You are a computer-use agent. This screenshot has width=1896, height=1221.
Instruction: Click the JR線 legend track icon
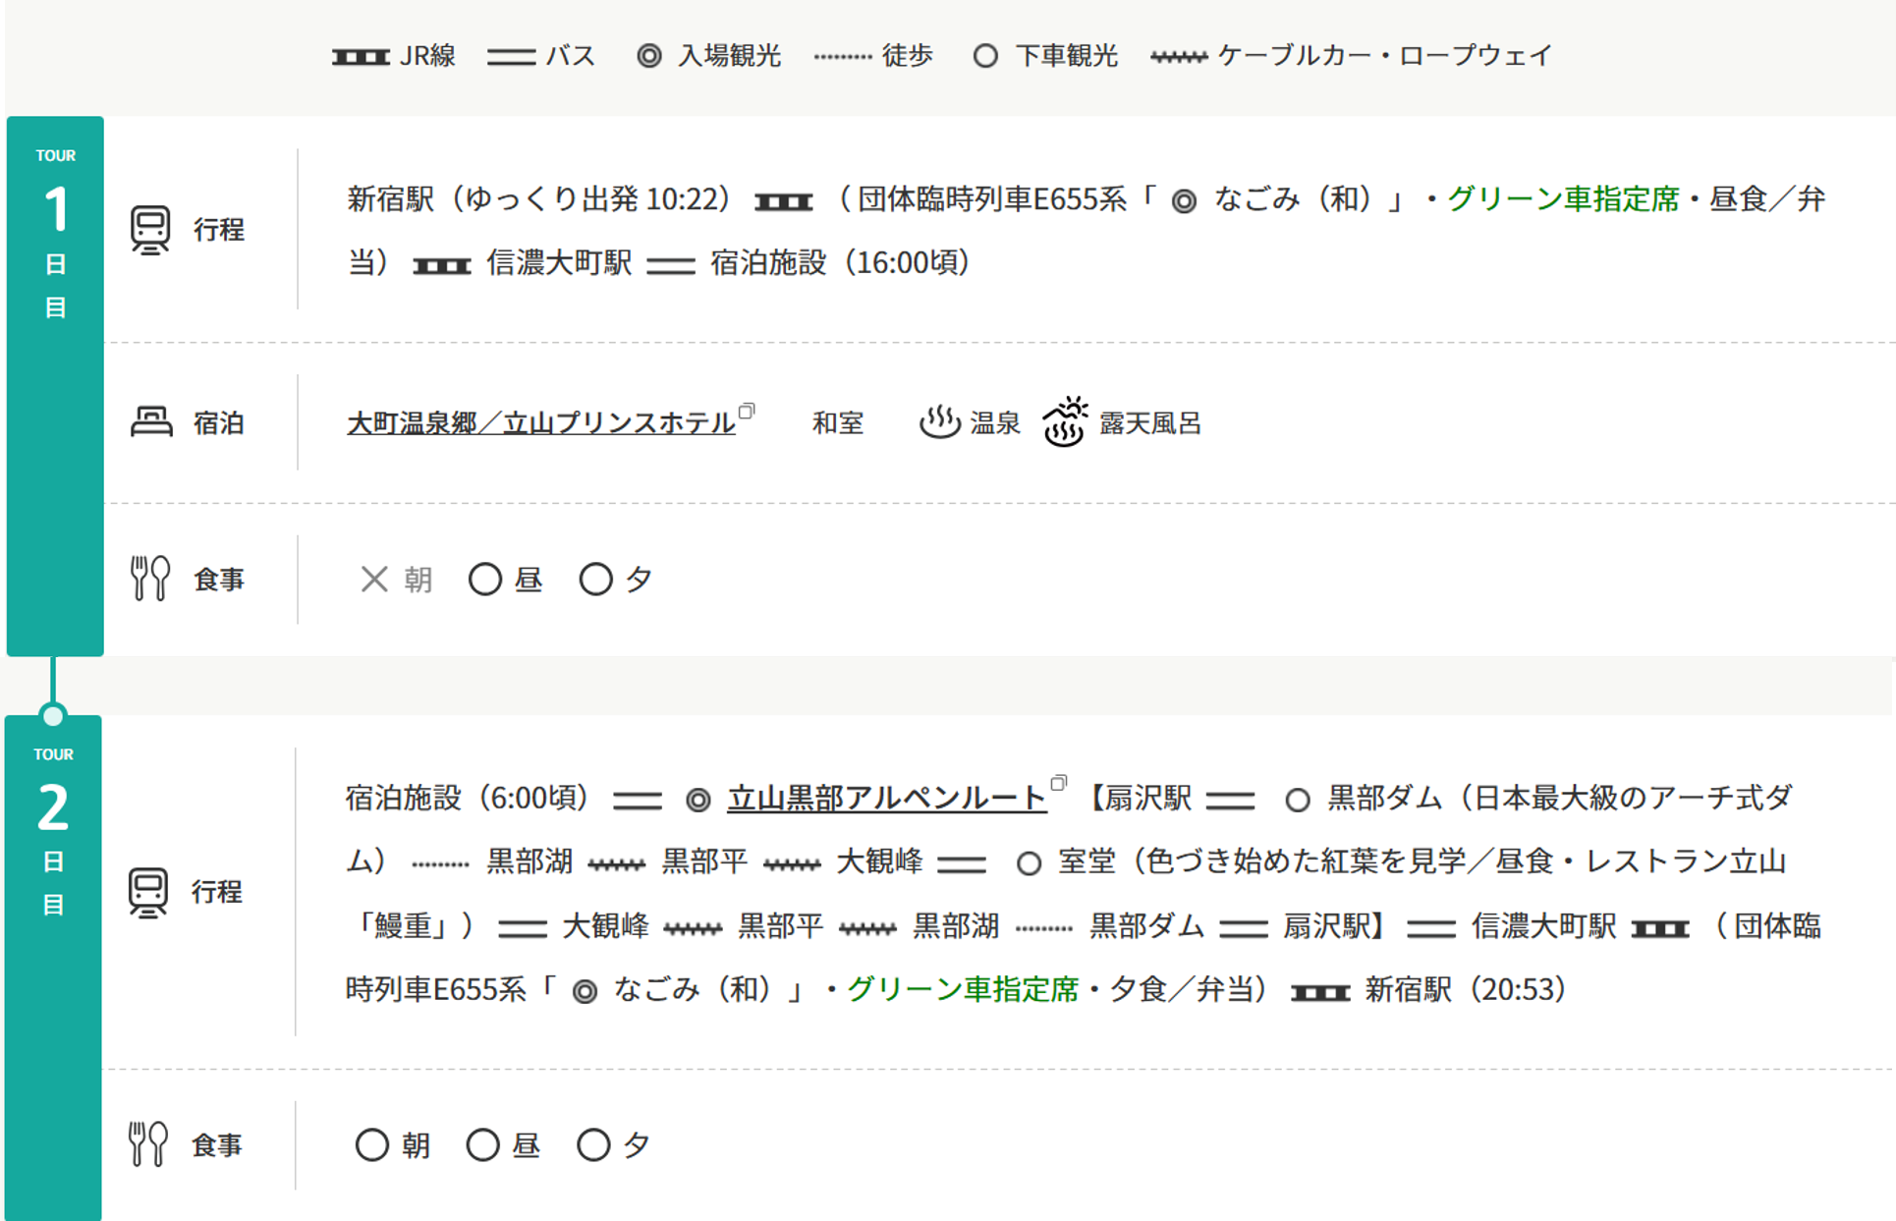(x=361, y=57)
